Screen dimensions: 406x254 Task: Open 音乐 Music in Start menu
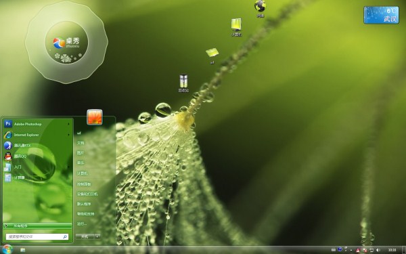(x=81, y=163)
